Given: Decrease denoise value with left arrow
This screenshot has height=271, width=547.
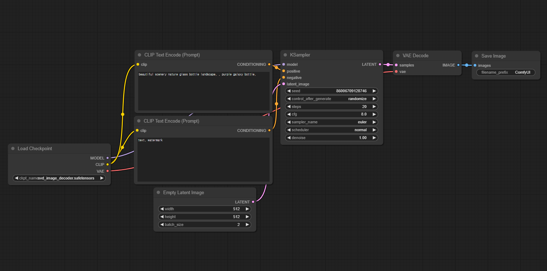Looking at the screenshot, I should pos(289,138).
